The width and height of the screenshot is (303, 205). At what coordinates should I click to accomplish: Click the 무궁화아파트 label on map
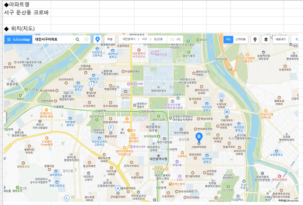tap(133, 71)
